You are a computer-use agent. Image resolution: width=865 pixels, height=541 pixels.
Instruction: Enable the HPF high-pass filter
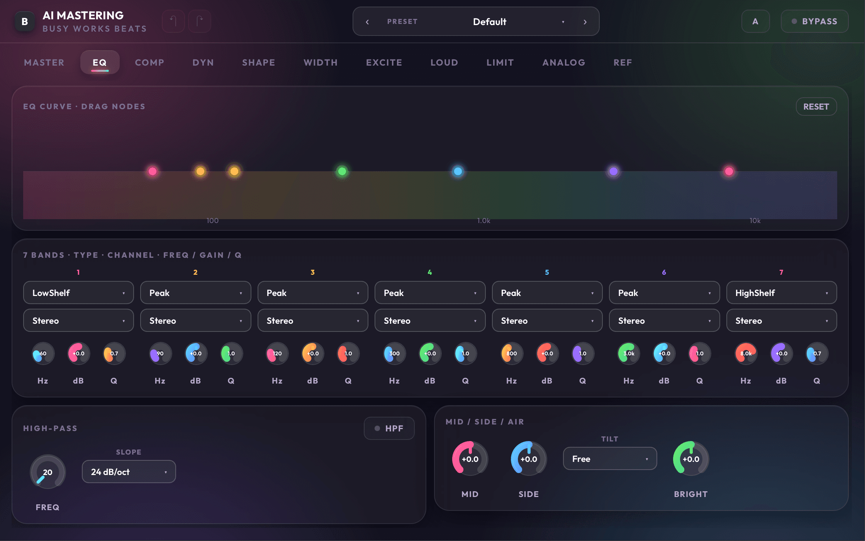pos(389,428)
